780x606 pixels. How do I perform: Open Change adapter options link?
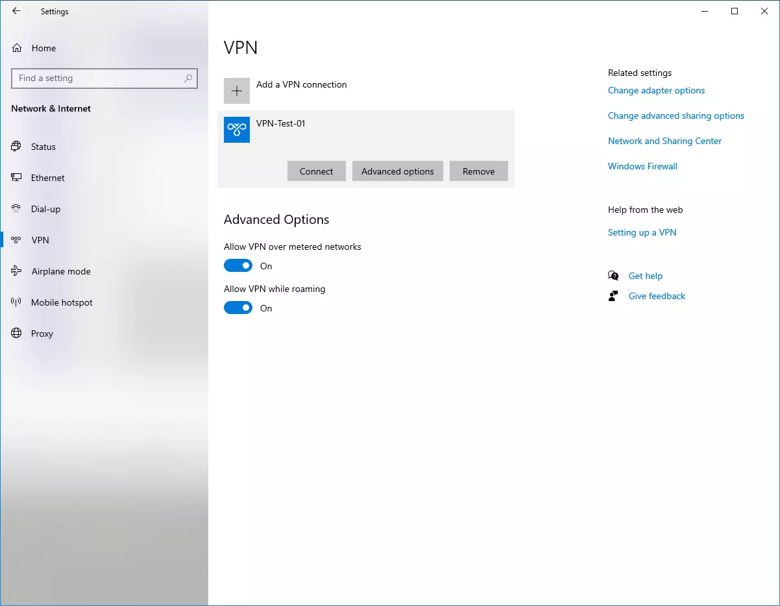[656, 90]
